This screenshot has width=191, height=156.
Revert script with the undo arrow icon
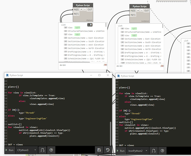pos(108,150)
